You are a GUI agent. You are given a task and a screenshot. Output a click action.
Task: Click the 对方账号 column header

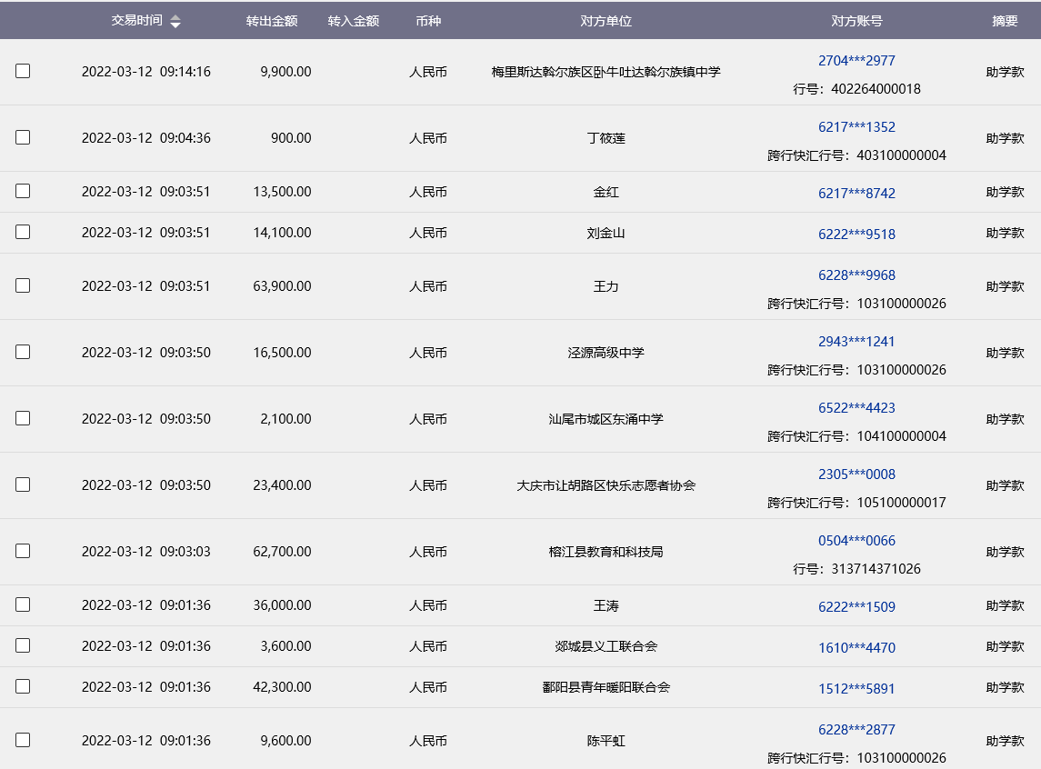[856, 21]
